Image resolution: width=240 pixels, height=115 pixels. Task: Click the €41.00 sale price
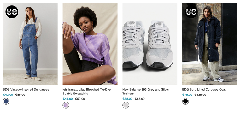click(x=68, y=99)
